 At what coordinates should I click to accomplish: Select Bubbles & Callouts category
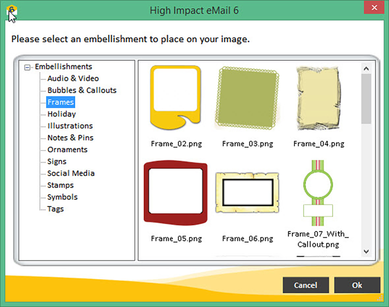click(82, 90)
